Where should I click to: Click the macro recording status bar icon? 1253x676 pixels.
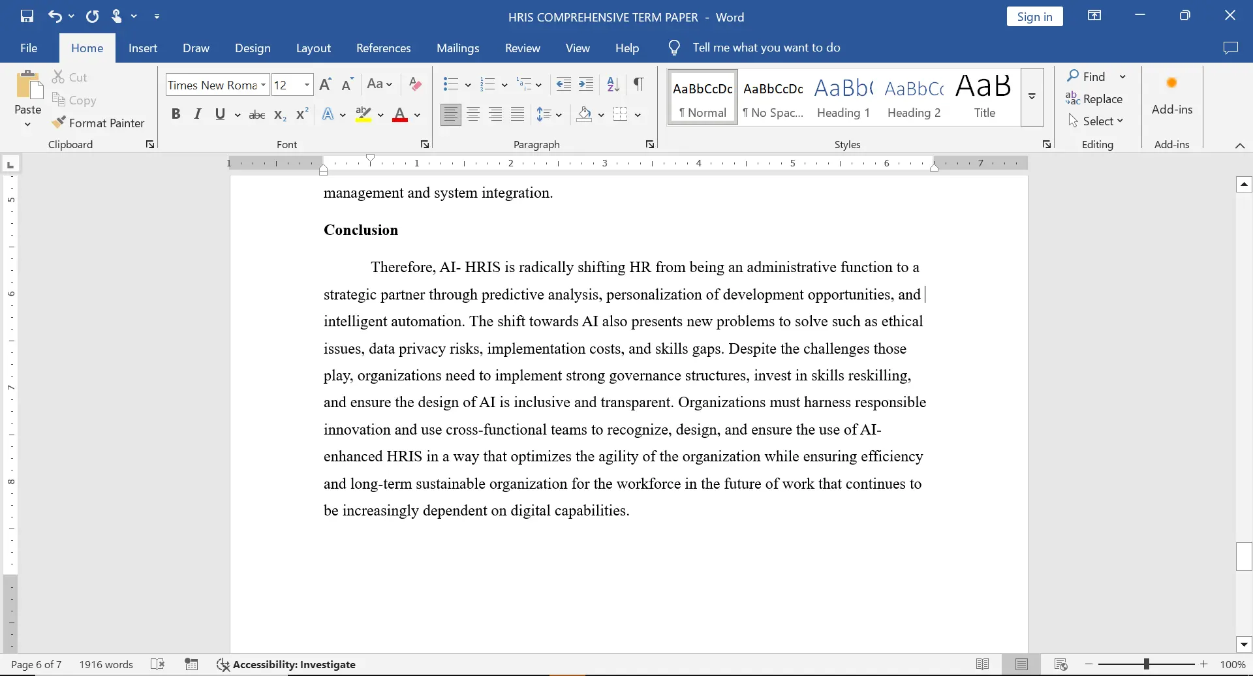coord(191,664)
